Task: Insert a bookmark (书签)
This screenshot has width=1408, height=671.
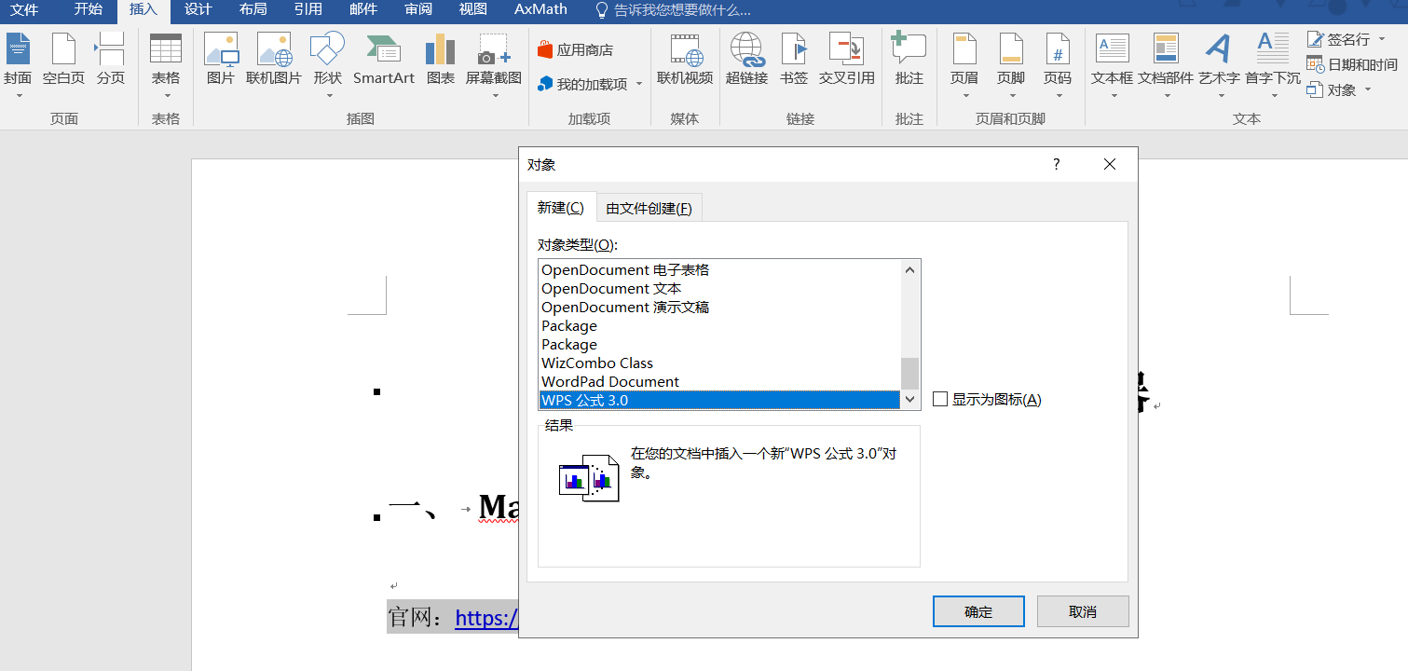Action: tap(794, 60)
